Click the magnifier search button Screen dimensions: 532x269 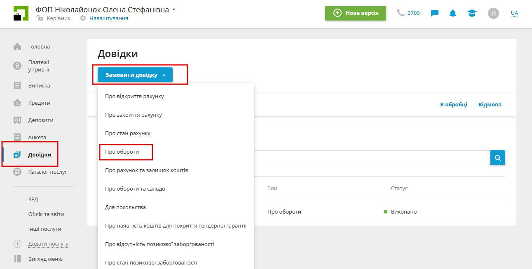coord(497,158)
